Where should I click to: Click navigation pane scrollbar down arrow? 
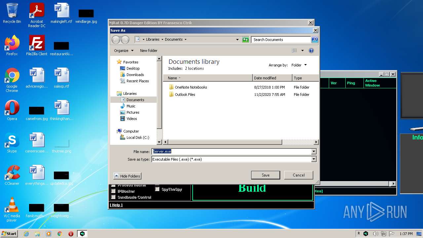click(x=159, y=142)
